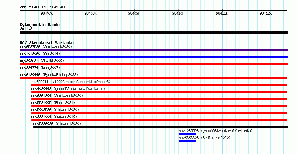Open variant nsv3381004 (Audano2019) label
Image resolution: width=297 pixels, height=154 pixels.
[x=54, y=117]
